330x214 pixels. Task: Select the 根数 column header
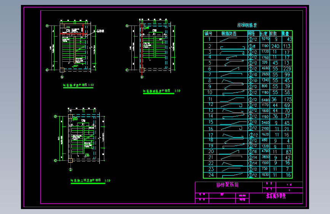click(273, 34)
